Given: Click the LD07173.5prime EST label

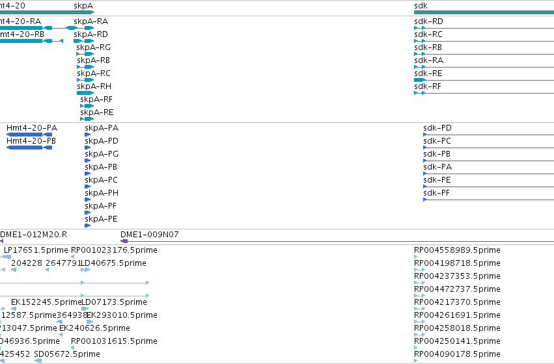Looking at the screenshot, I should tap(114, 302).
